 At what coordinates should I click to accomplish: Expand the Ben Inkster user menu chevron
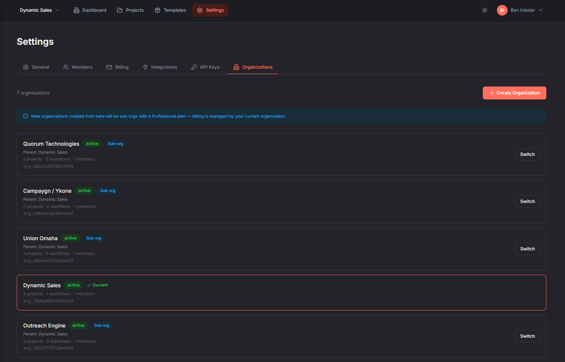541,10
